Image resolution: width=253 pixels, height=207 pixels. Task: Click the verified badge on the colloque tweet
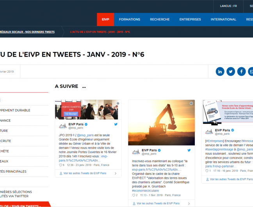(159, 150)
